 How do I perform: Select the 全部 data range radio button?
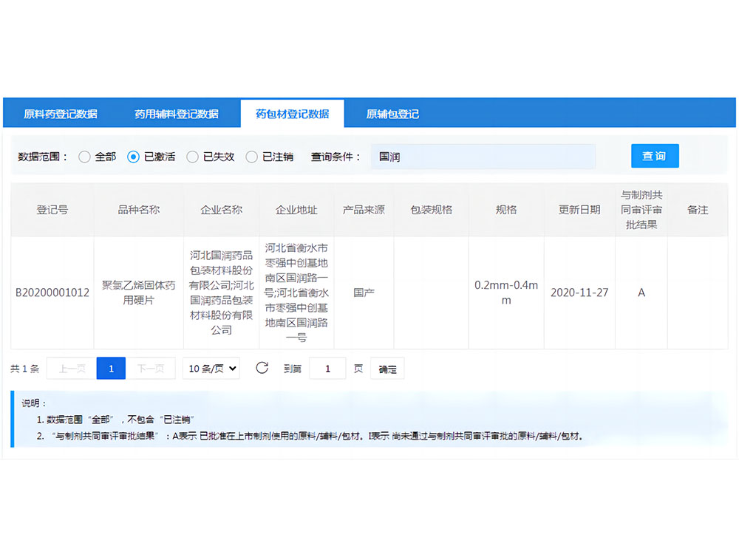[x=85, y=157]
